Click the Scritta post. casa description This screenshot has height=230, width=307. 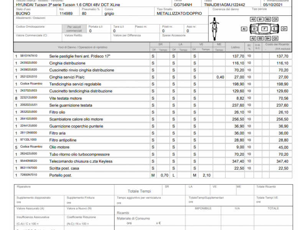[x=64, y=168]
